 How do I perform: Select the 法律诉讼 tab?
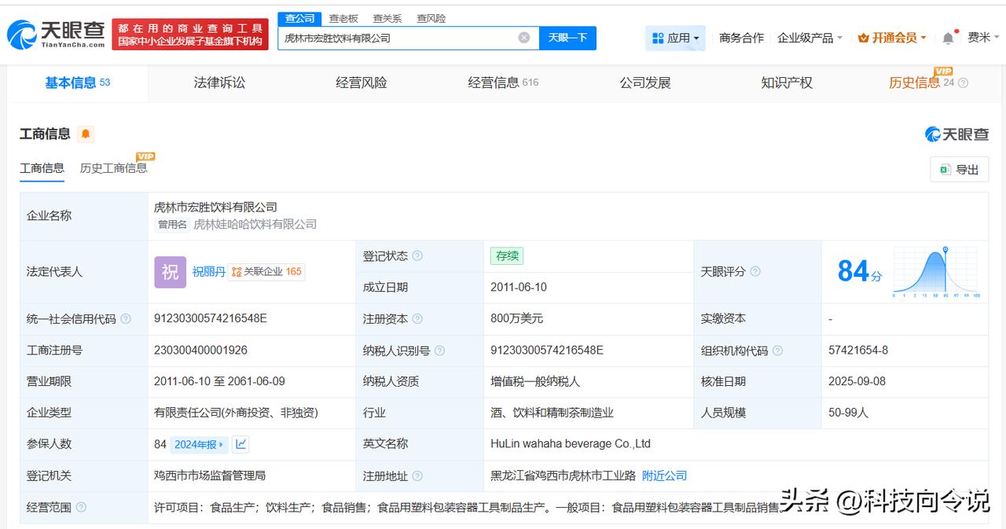pyautogui.click(x=219, y=83)
